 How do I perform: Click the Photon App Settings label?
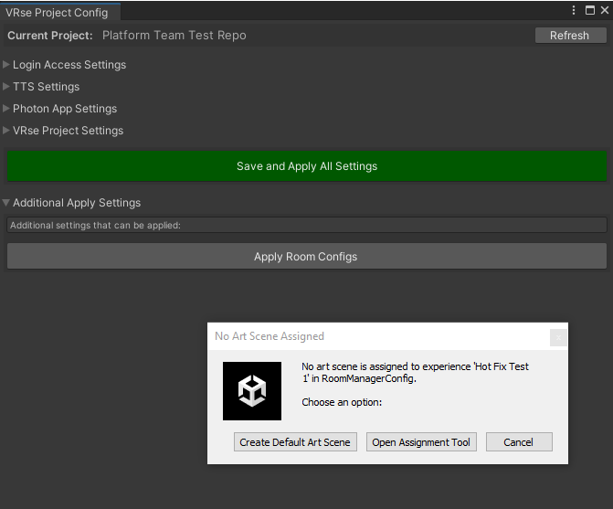tap(65, 109)
